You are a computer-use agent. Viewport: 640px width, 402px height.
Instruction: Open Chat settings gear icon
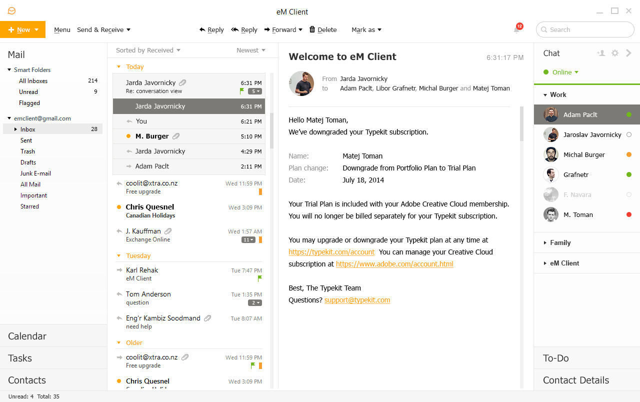615,53
